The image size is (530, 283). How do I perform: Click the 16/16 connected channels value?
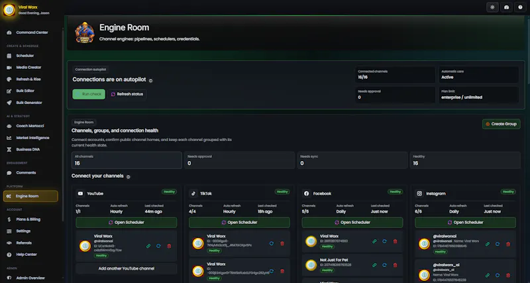coord(363,77)
